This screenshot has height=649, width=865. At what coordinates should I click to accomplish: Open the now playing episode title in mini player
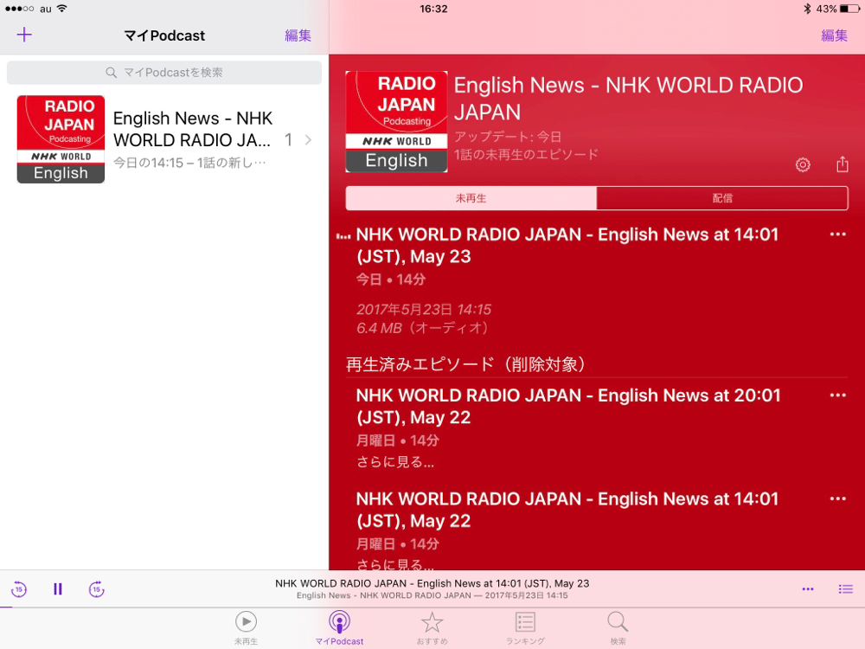tap(432, 583)
